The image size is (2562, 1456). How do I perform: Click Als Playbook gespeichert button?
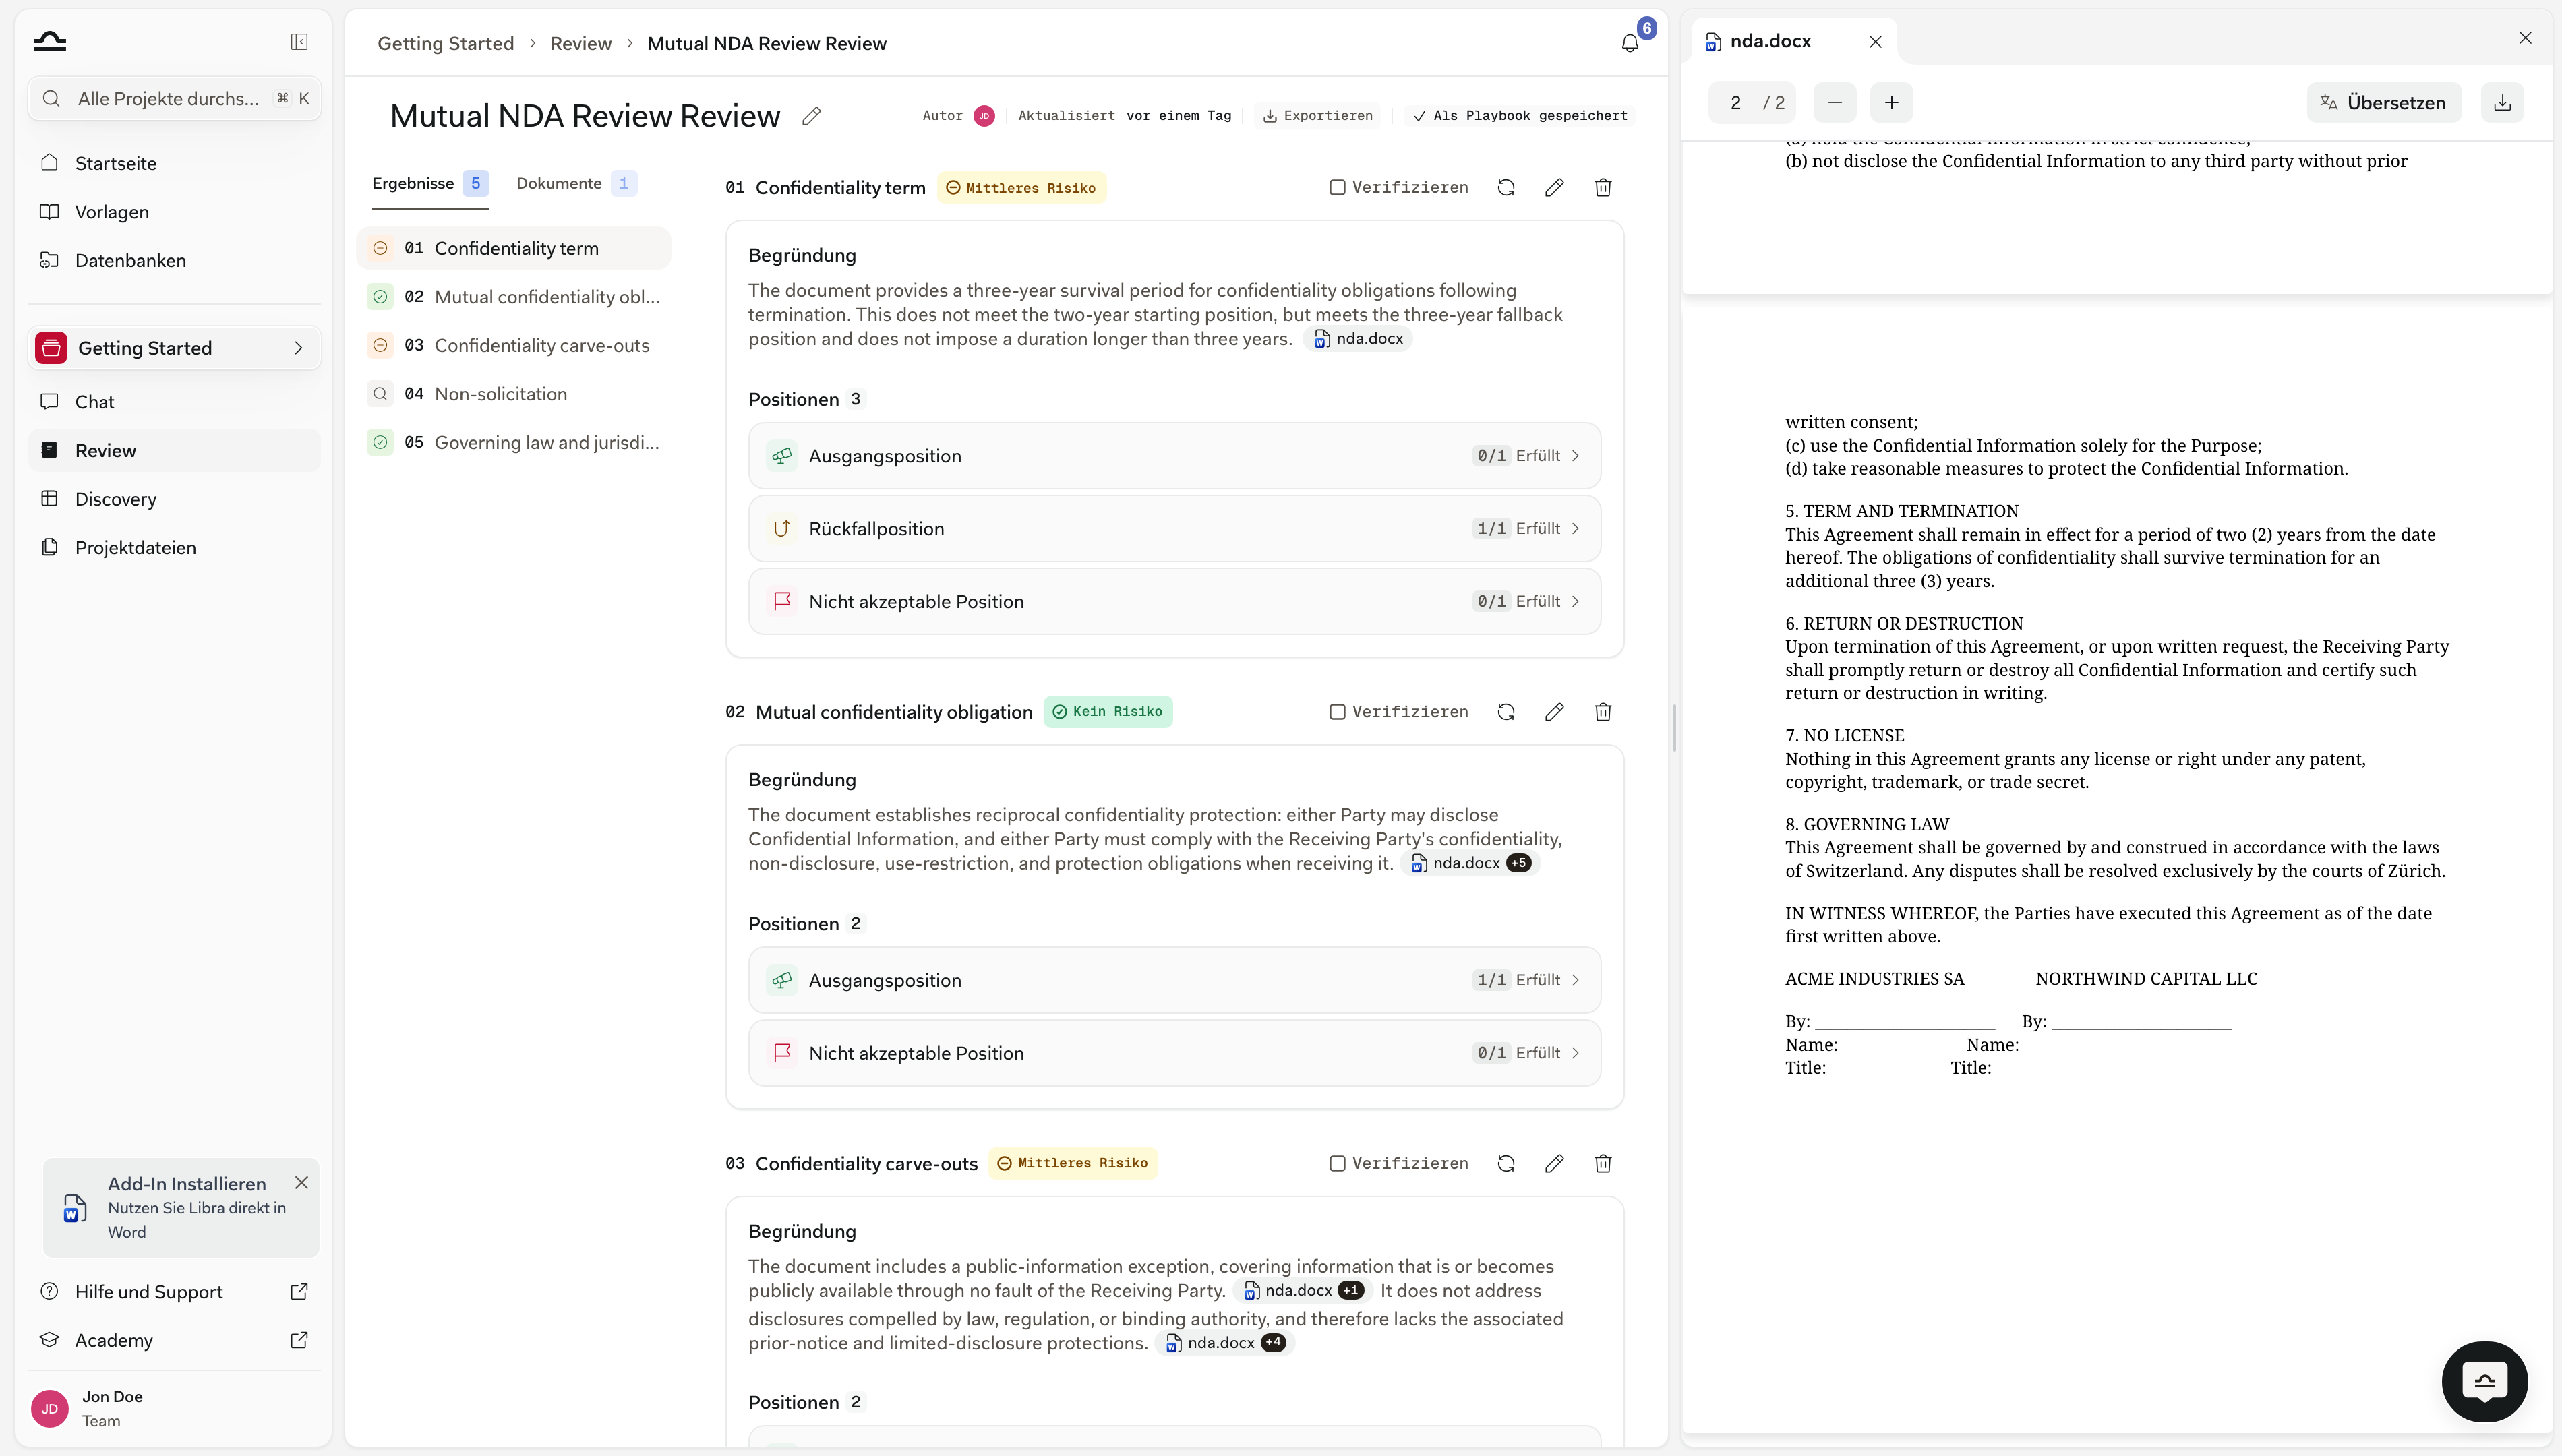pos(1520,116)
